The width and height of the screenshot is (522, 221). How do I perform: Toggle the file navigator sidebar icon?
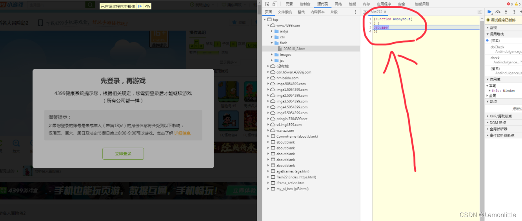[365, 12]
